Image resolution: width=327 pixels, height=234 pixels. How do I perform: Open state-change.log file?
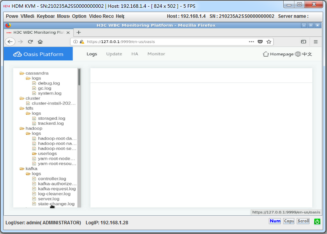[x=56, y=204]
